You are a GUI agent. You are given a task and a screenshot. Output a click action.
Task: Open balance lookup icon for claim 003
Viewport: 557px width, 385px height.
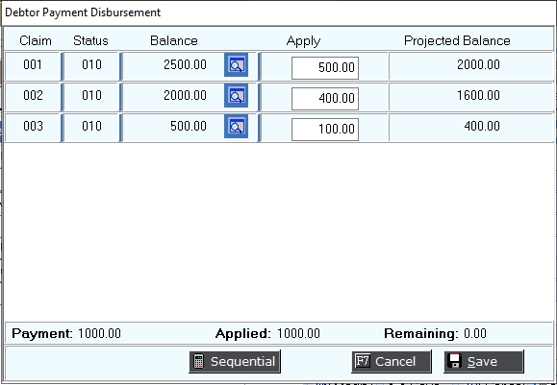tap(236, 126)
